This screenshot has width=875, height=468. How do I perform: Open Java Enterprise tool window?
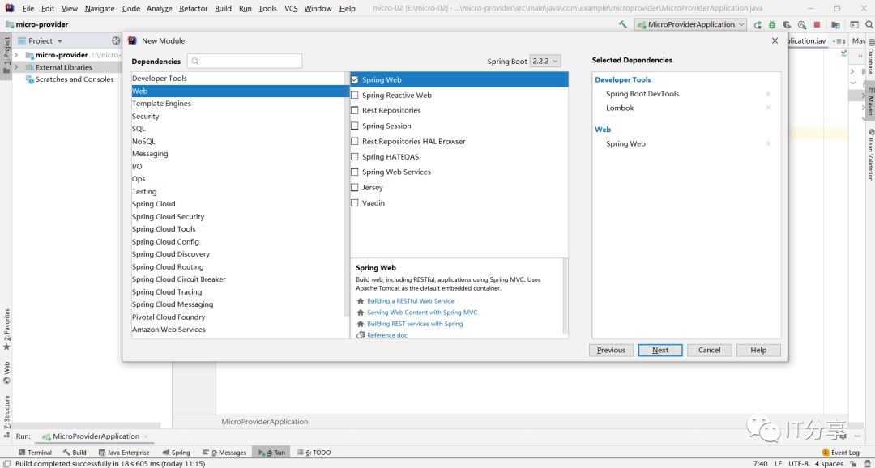click(x=124, y=453)
